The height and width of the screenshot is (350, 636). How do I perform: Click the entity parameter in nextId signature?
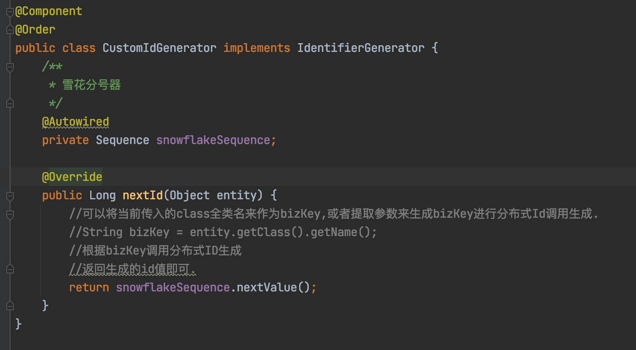236,196
